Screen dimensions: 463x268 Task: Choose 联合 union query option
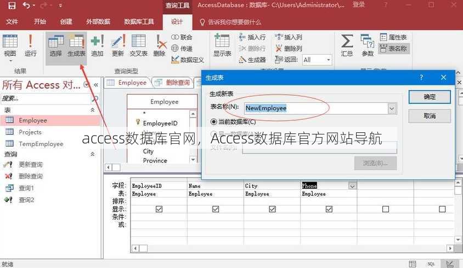coord(182,37)
